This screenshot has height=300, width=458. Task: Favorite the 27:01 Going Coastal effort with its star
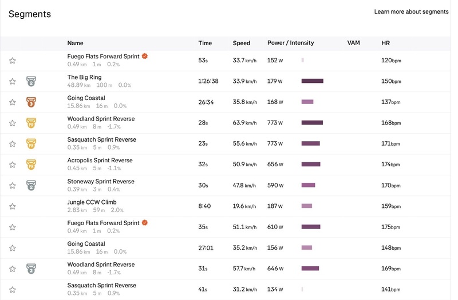13,248
